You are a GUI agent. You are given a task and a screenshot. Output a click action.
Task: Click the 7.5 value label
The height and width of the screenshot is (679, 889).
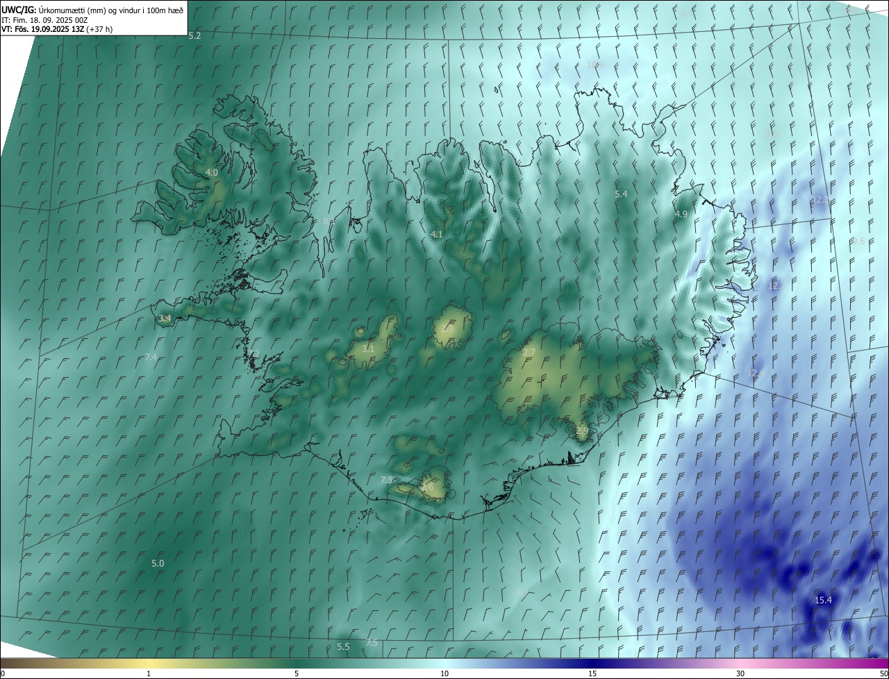pos(372,642)
